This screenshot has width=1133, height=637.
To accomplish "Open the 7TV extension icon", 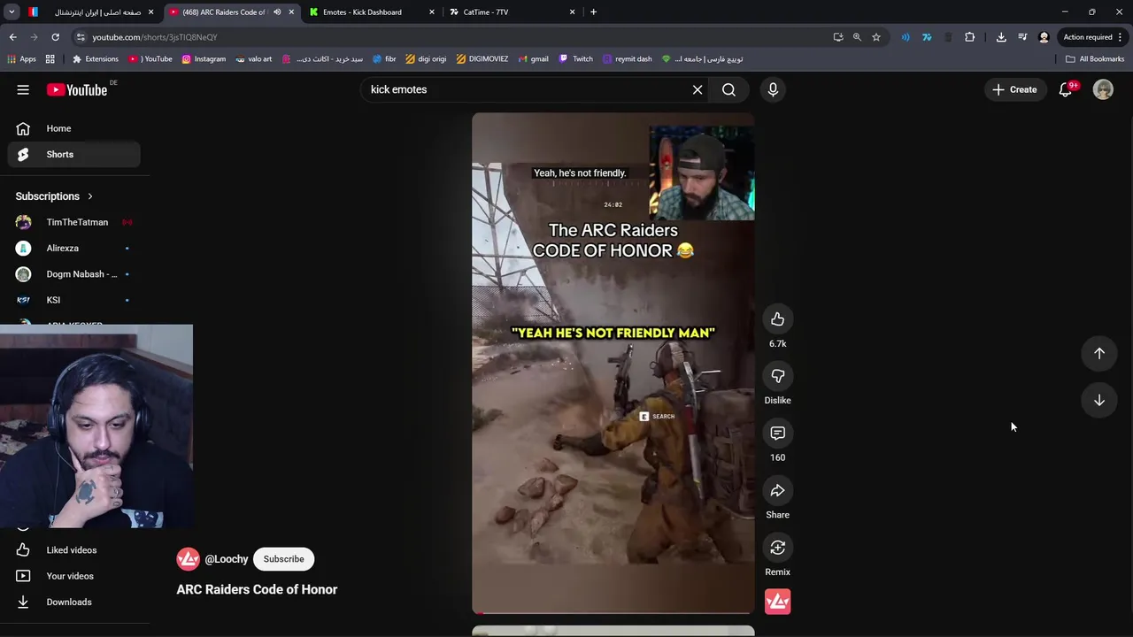I will (x=927, y=37).
